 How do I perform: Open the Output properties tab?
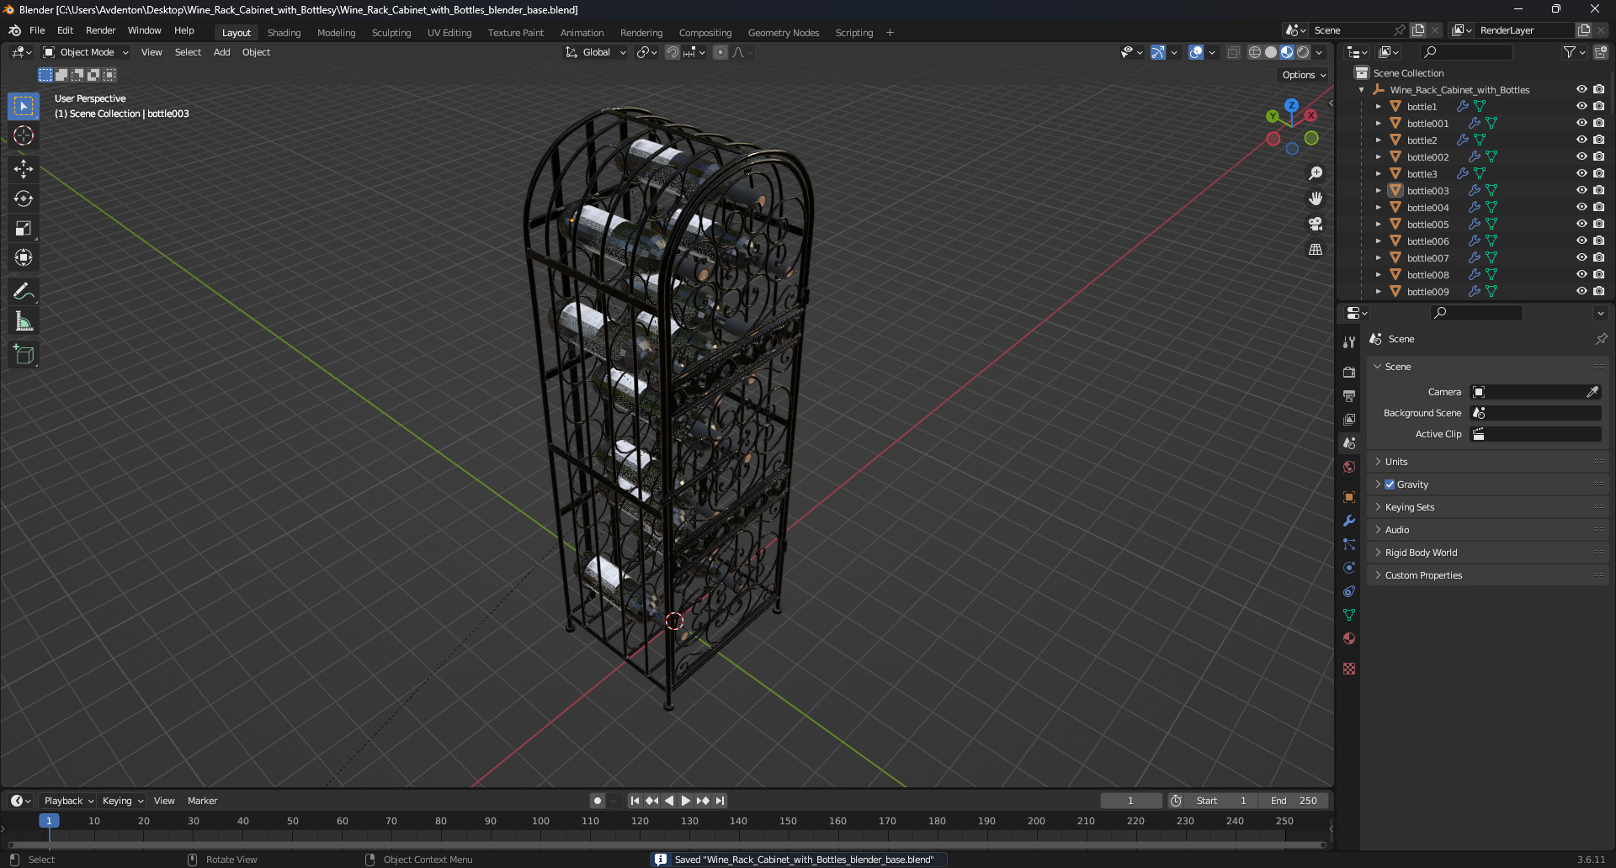pos(1349,395)
